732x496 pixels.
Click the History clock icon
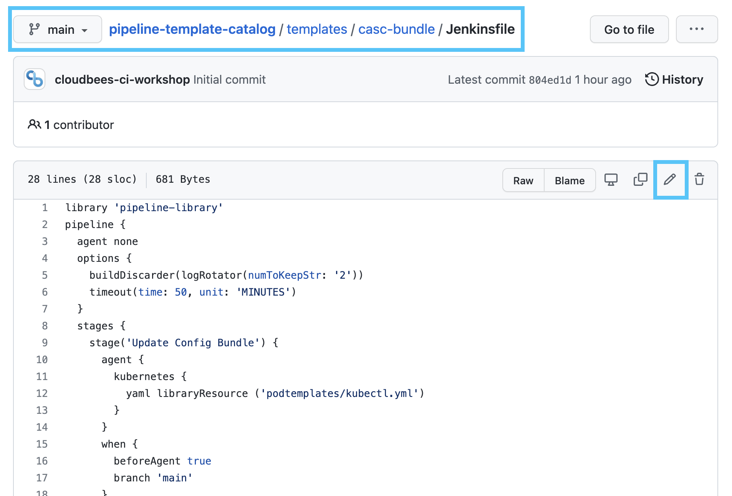click(652, 79)
